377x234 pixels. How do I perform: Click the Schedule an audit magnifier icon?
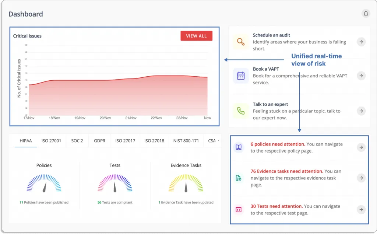[241, 42]
